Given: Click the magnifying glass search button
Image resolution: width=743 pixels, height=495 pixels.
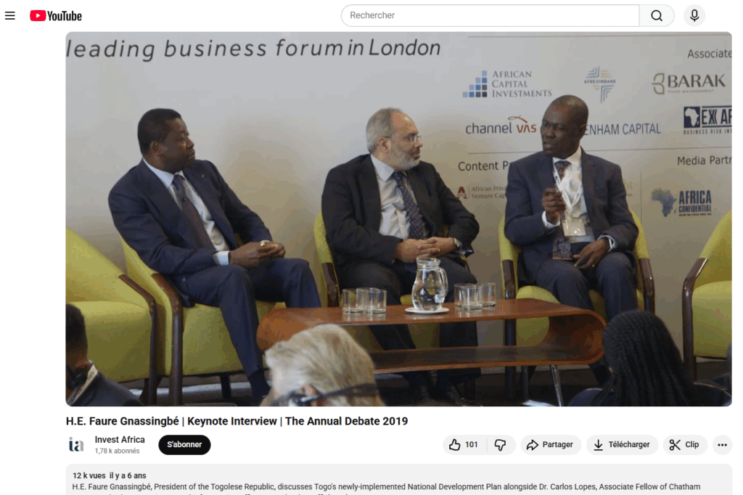Looking at the screenshot, I should pyautogui.click(x=657, y=16).
